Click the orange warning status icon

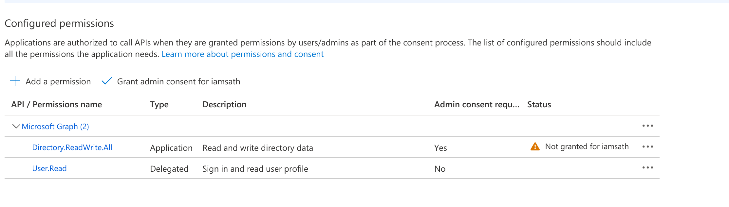coord(535,147)
